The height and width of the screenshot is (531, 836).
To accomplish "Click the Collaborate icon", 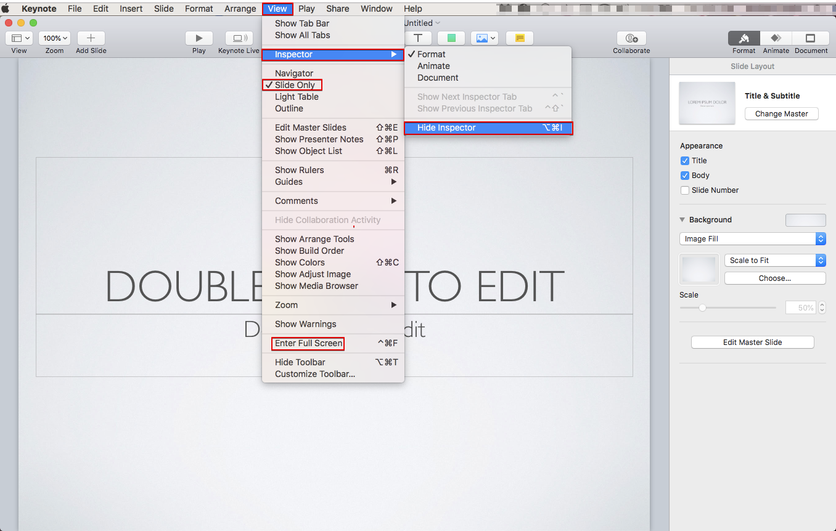I will pos(631,38).
